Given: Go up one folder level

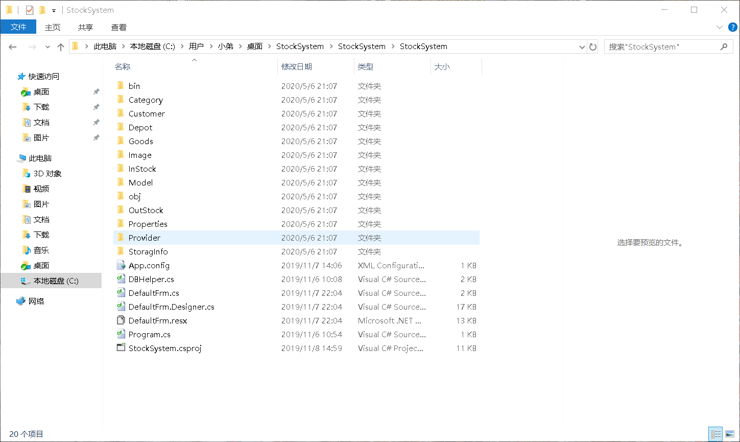Looking at the screenshot, I should [x=61, y=46].
